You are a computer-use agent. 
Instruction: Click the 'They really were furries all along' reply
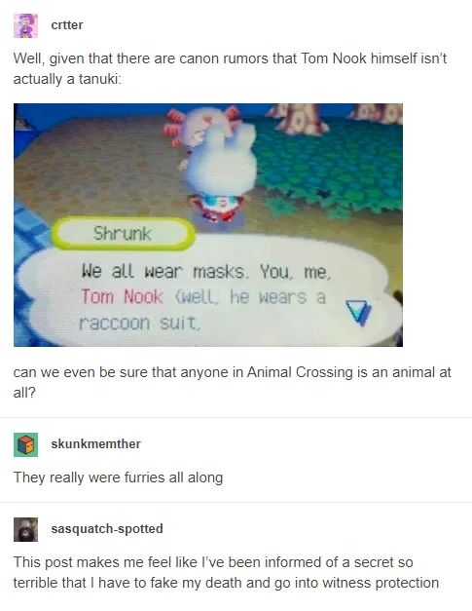click(119, 477)
